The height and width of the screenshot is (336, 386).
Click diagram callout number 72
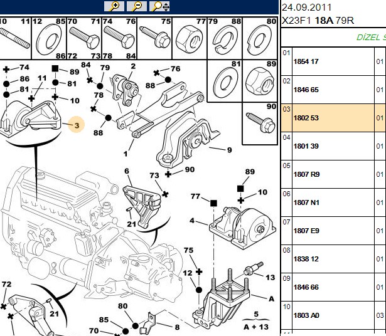pos(6,284)
